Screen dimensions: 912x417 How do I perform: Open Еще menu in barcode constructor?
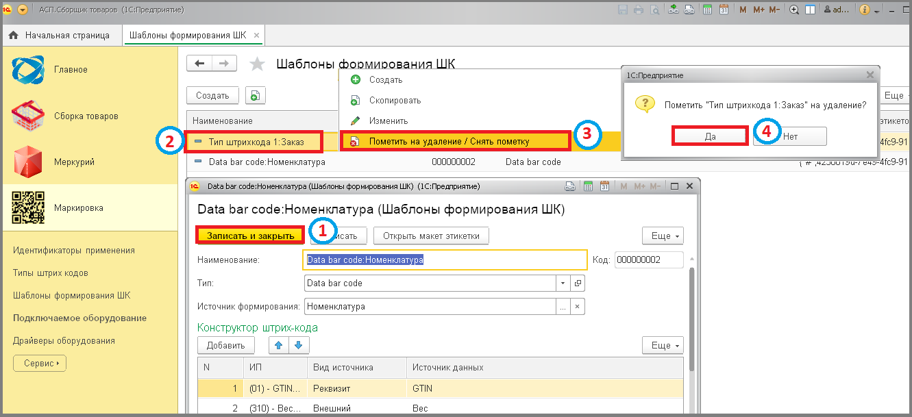662,345
